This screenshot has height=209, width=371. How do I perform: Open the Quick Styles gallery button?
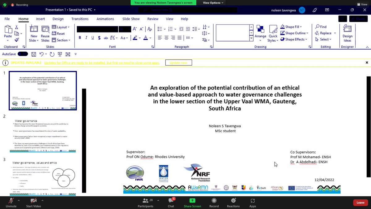(x=273, y=33)
